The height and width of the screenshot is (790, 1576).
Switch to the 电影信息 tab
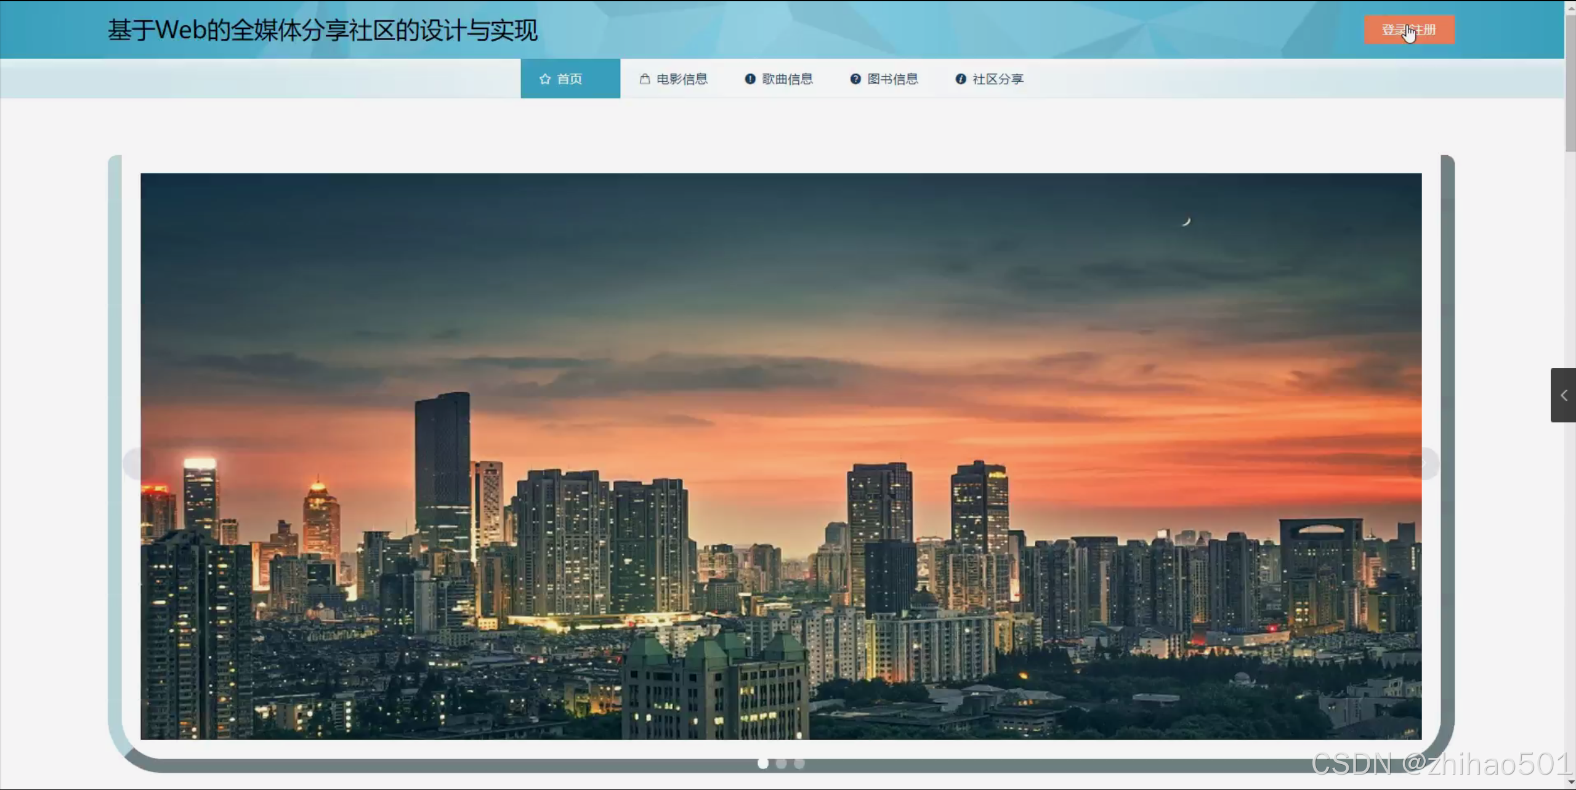click(674, 78)
